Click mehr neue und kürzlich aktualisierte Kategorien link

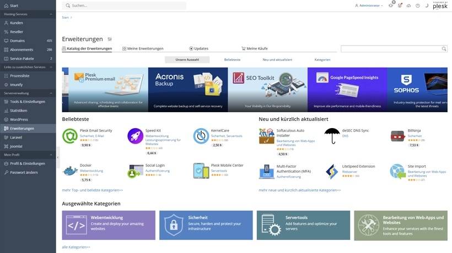point(299,190)
